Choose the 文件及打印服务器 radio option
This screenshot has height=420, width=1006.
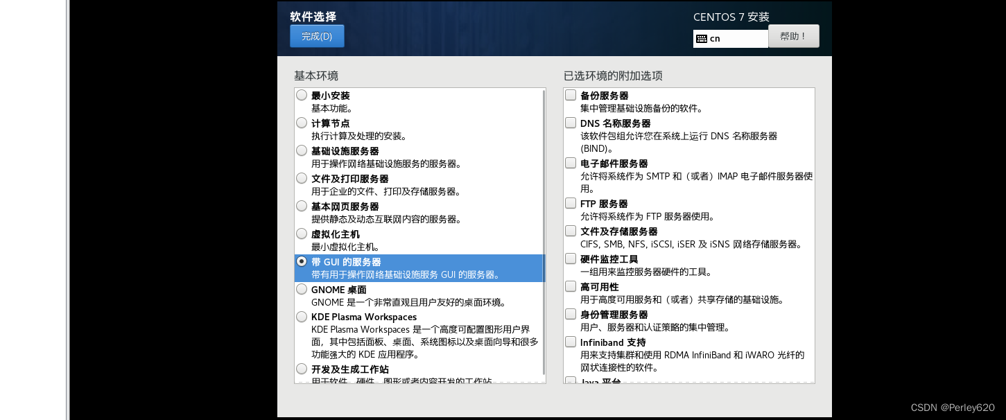(302, 178)
